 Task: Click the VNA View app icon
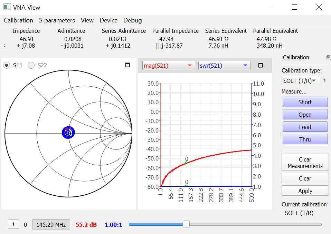tap(7, 7)
